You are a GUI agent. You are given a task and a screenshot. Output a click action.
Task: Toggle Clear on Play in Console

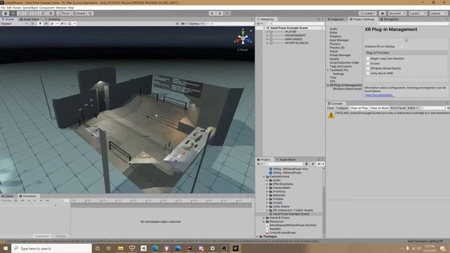click(359, 108)
